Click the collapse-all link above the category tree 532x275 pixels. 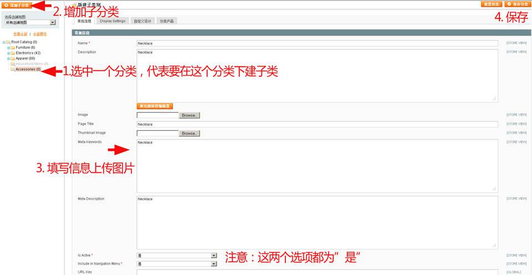pyautogui.click(x=20, y=34)
